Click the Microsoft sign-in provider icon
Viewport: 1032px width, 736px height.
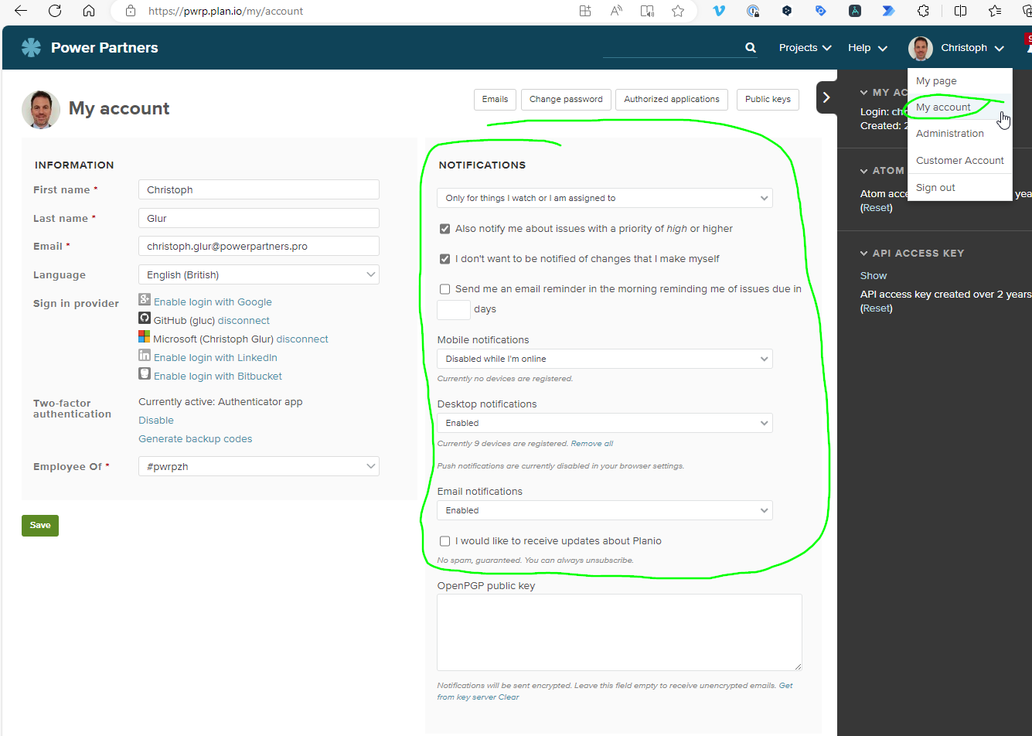(145, 336)
